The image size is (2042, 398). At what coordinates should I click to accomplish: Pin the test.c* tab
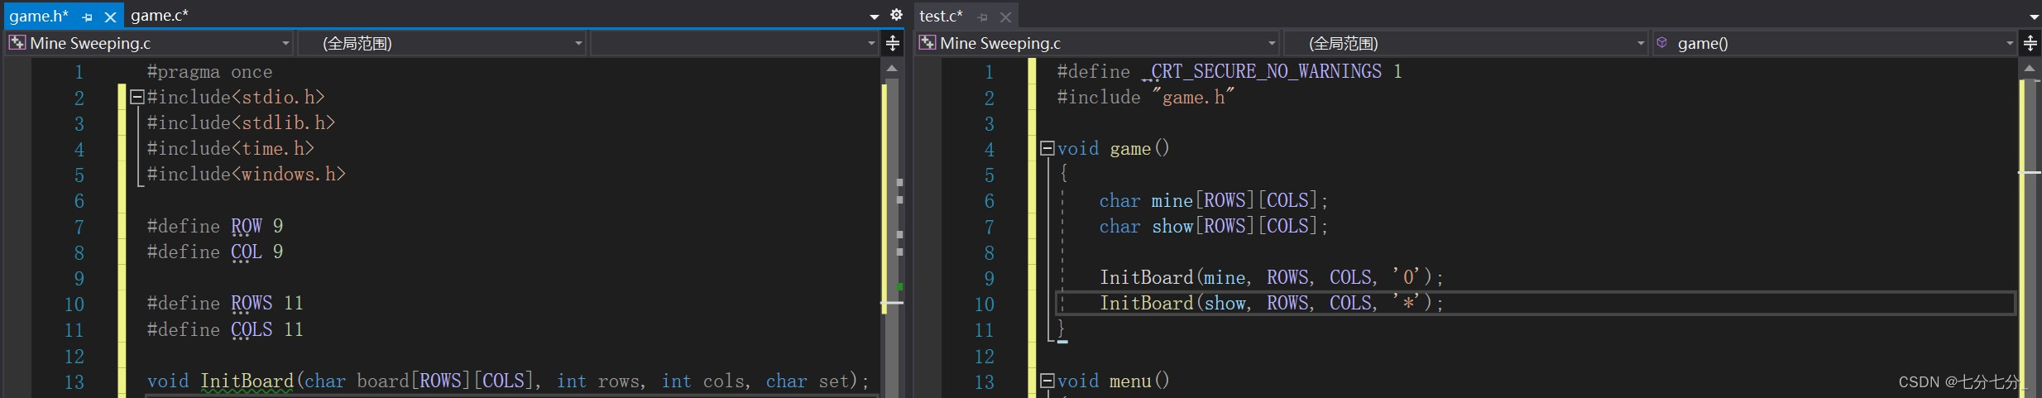(x=983, y=17)
